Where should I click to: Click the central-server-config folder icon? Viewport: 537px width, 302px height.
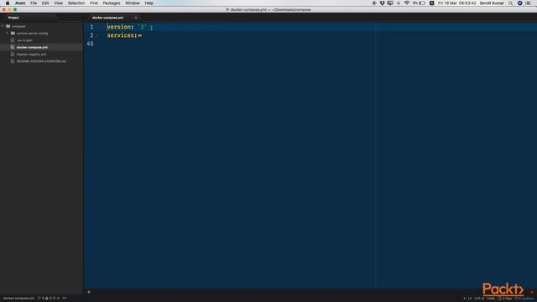[13, 34]
